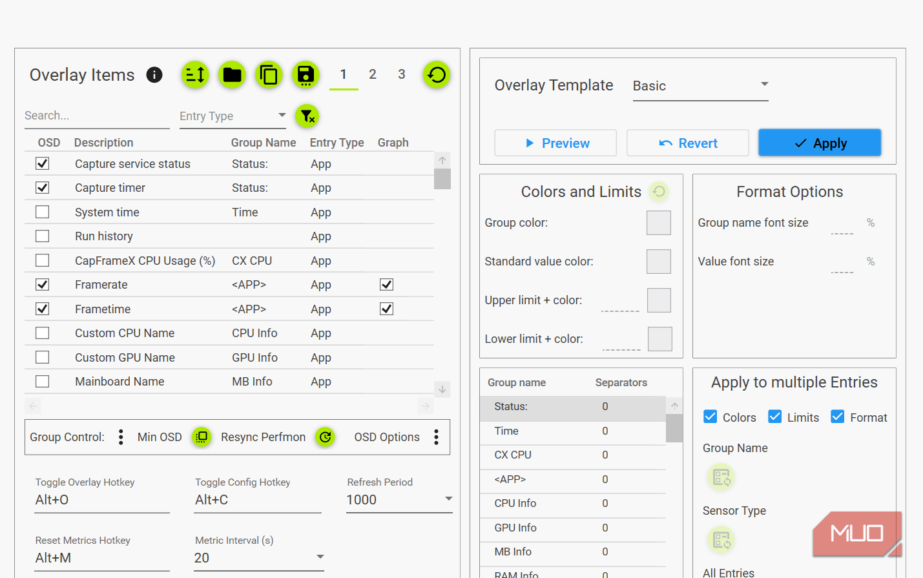Open the folder icon in Overlay Items toolbar

tap(232, 75)
